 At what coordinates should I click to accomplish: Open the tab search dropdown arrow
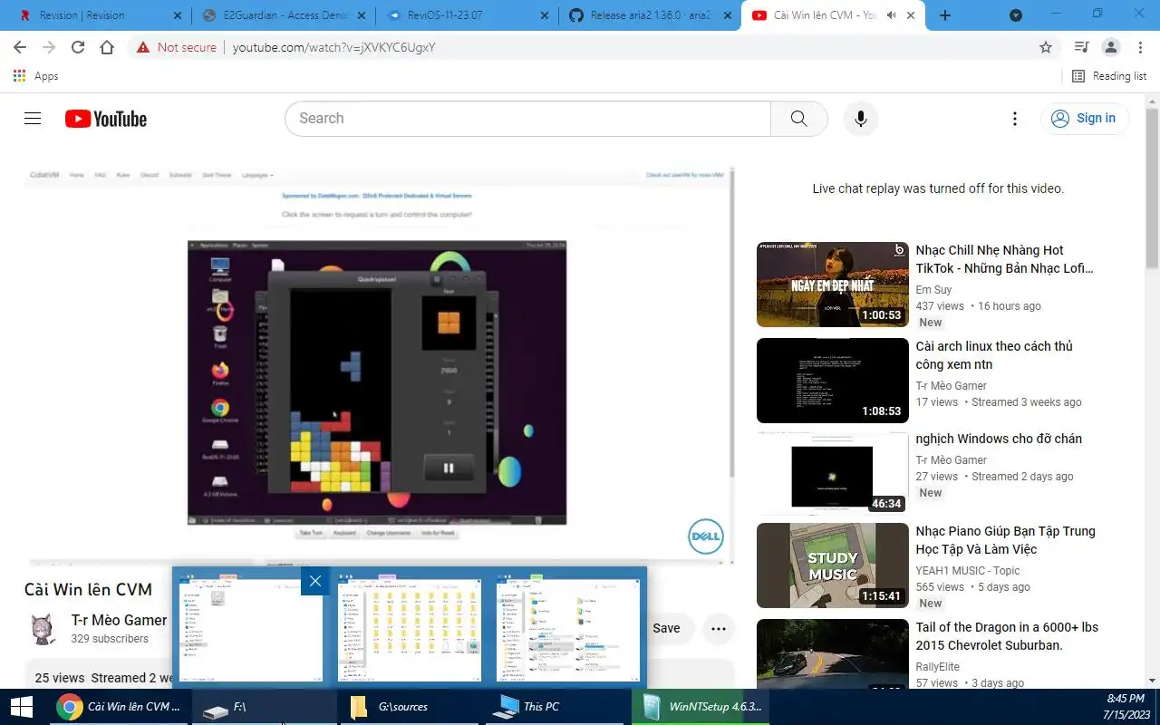1016,15
